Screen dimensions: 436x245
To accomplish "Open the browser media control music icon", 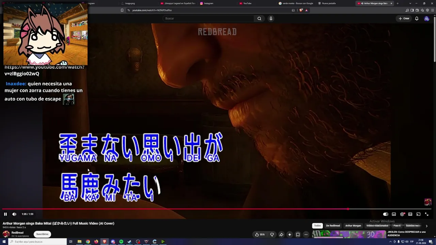I will (x=407, y=10).
